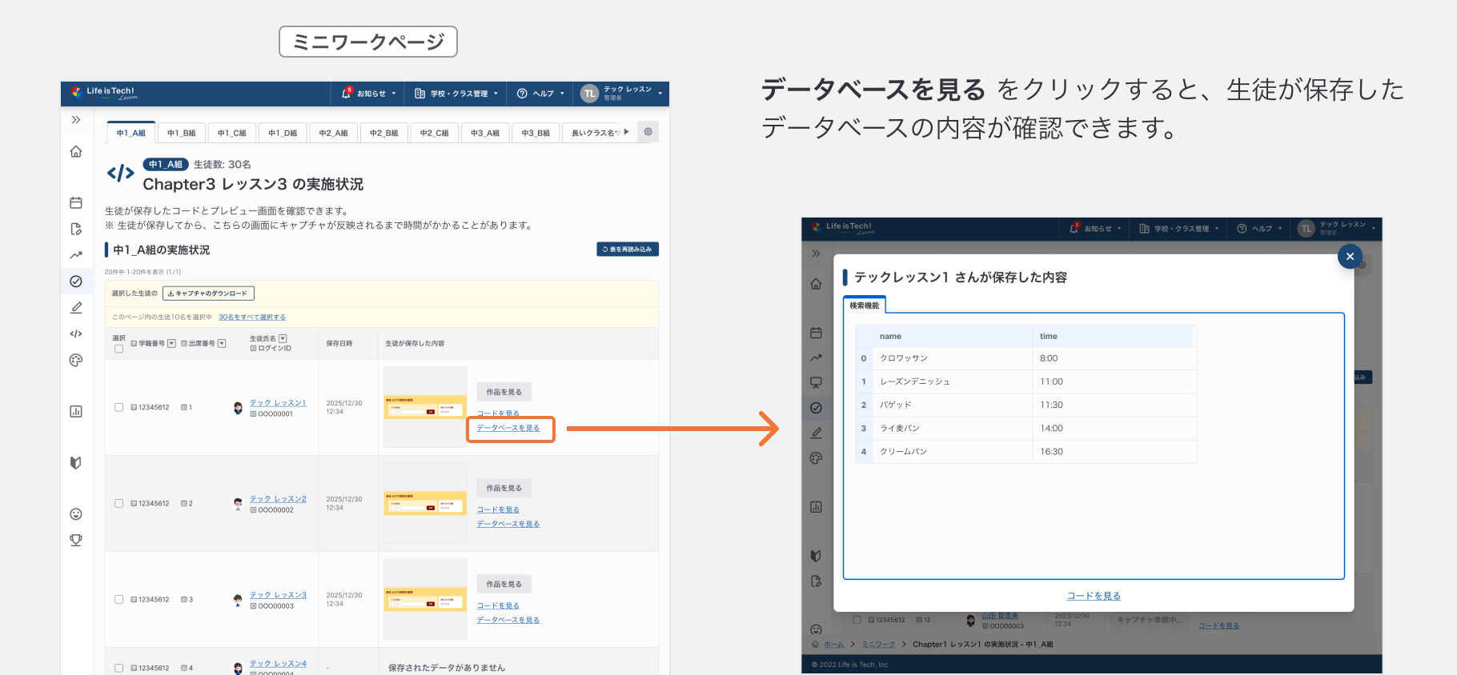Click the クロワッサン cell in the database table

(x=952, y=358)
